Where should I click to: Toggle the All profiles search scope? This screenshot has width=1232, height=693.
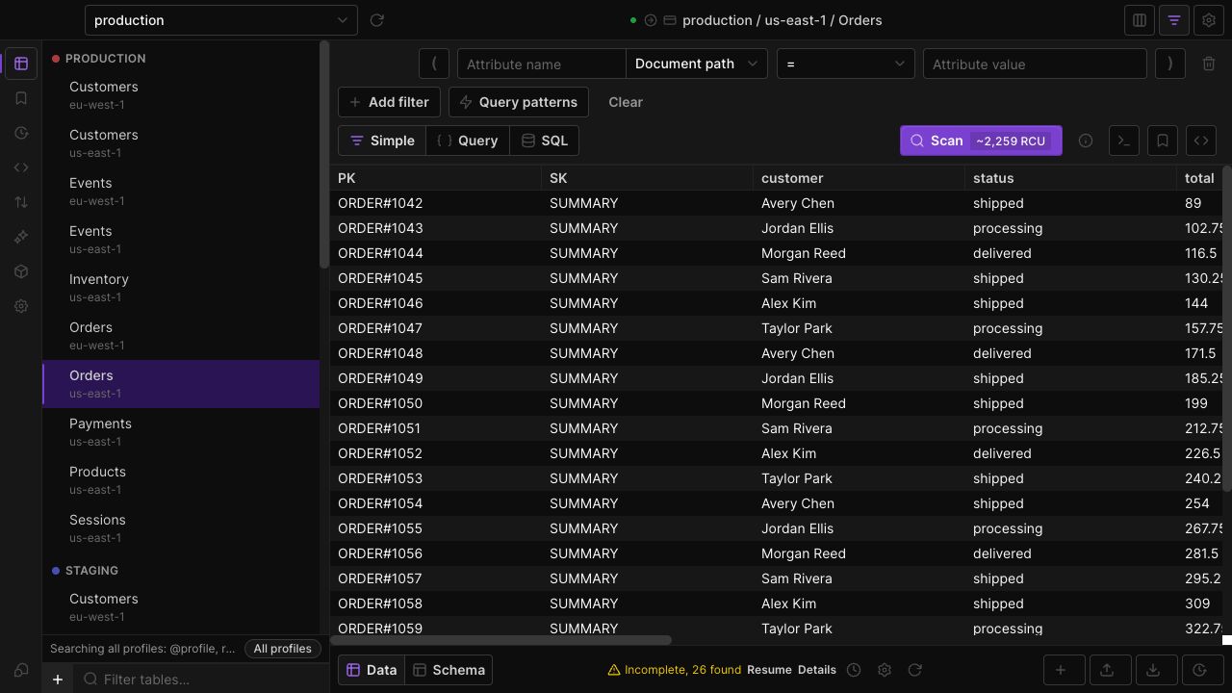tap(283, 649)
